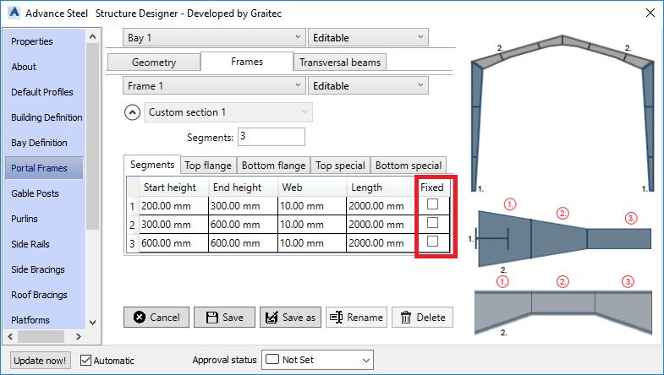
Task: Select the Top special tab
Action: [x=340, y=166]
